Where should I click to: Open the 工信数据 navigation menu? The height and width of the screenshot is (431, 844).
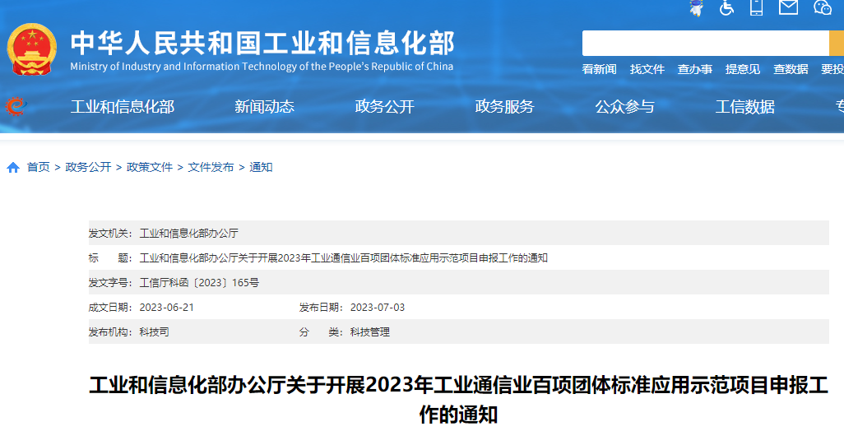pyautogui.click(x=744, y=107)
